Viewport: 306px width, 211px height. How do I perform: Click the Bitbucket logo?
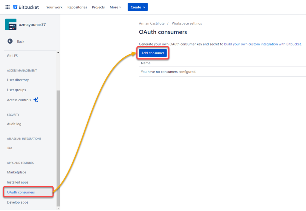tap(26, 7)
